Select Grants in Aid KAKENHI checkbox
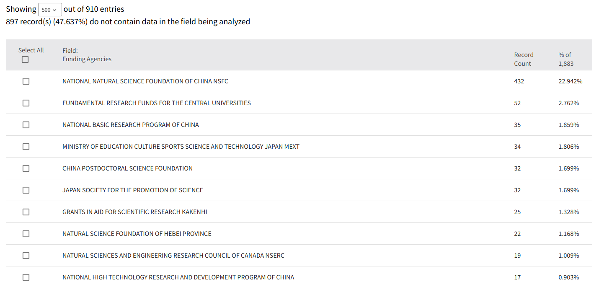This screenshot has width=599, height=292. click(26, 212)
